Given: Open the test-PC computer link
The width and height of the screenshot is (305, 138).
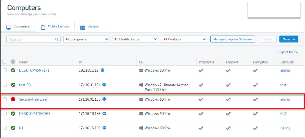Looking at the screenshot, I should click(25, 85).
